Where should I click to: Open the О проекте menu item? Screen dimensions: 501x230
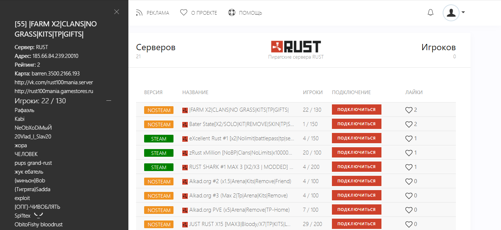pyautogui.click(x=204, y=13)
